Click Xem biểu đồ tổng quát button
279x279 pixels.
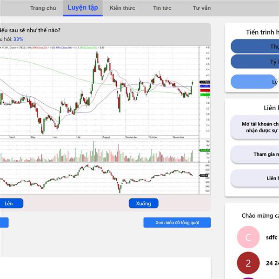(177, 222)
